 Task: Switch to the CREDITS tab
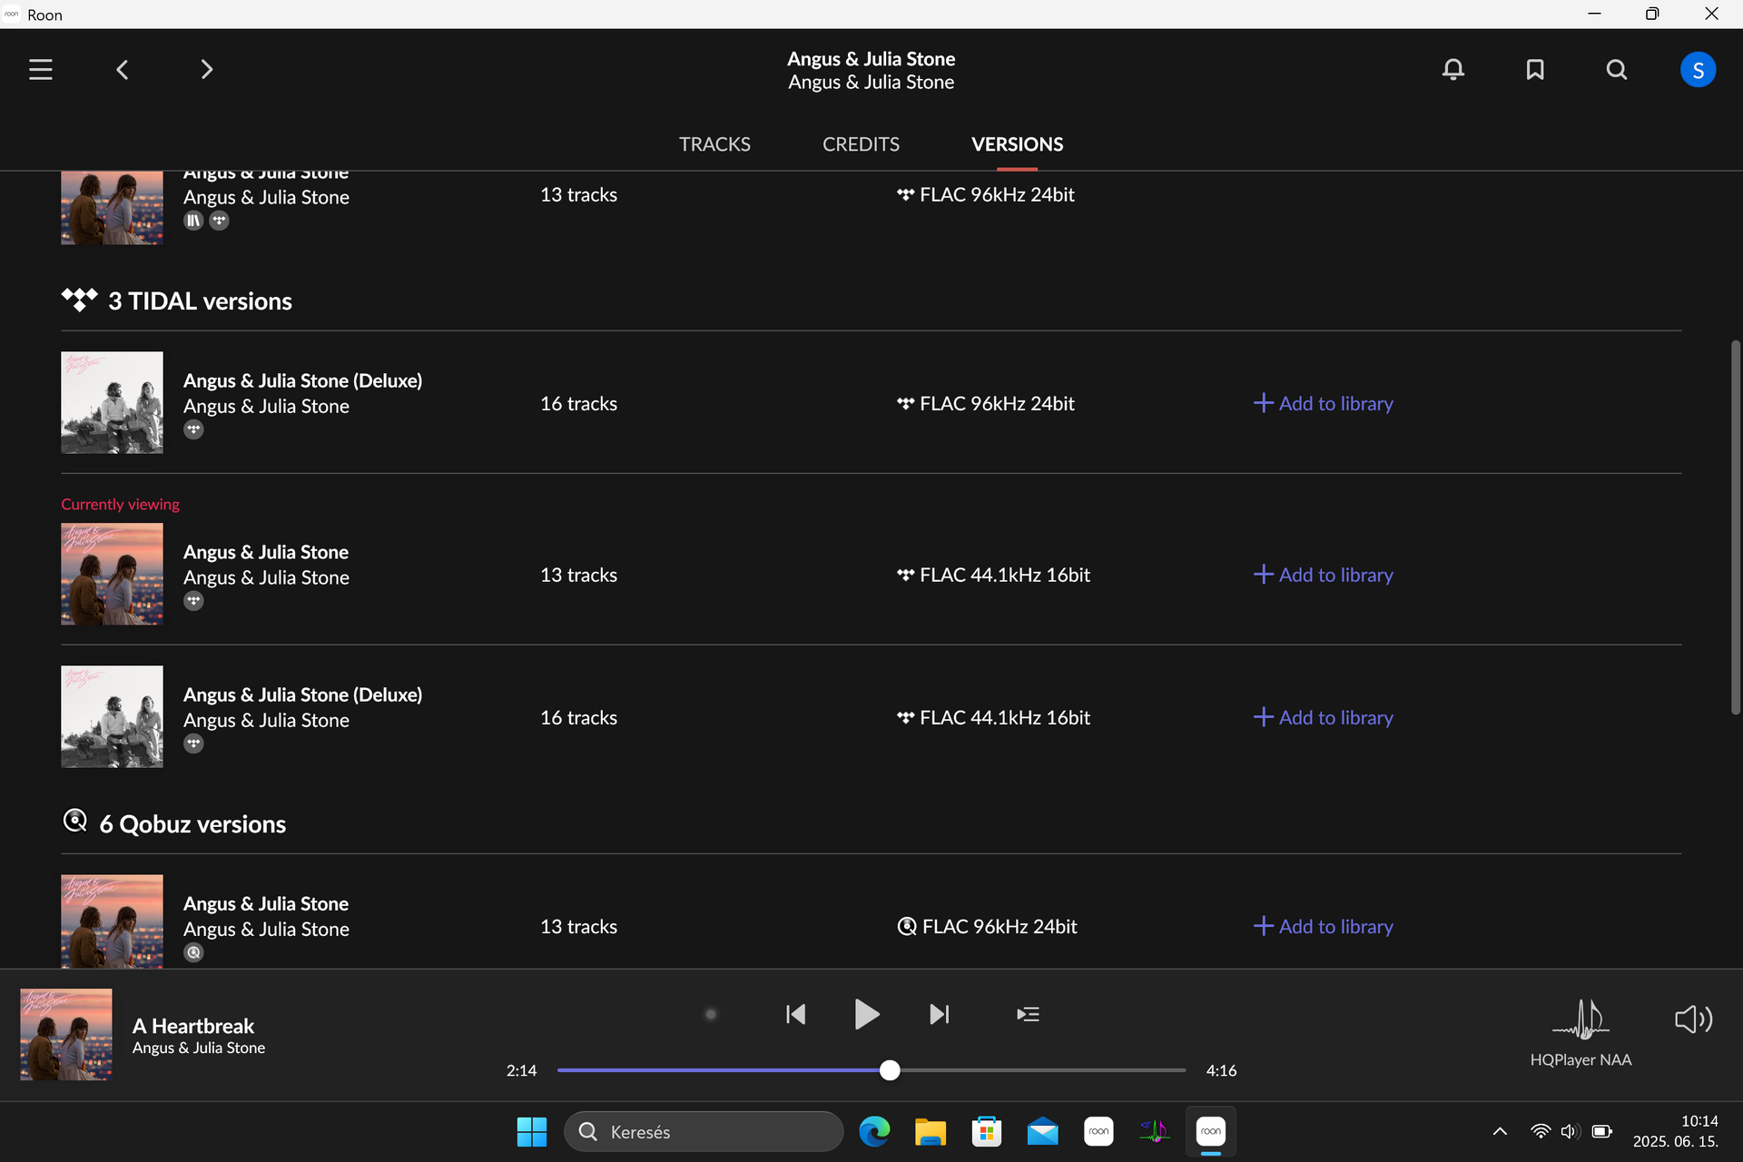861,144
